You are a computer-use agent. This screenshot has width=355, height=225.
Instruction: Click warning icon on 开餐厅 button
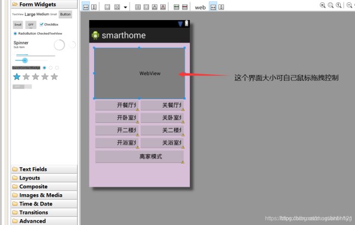click(x=137, y=110)
